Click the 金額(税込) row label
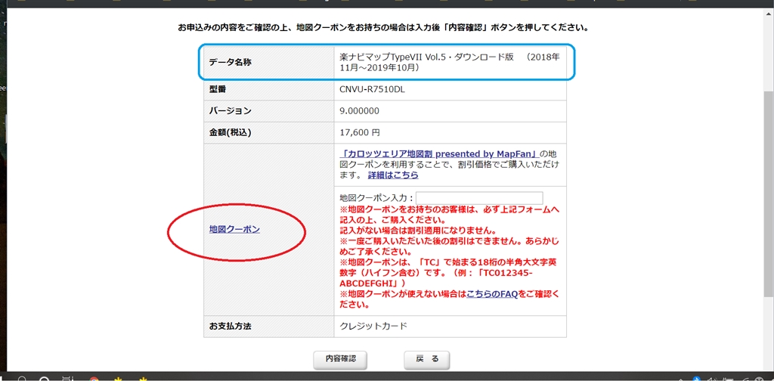 pos(231,133)
